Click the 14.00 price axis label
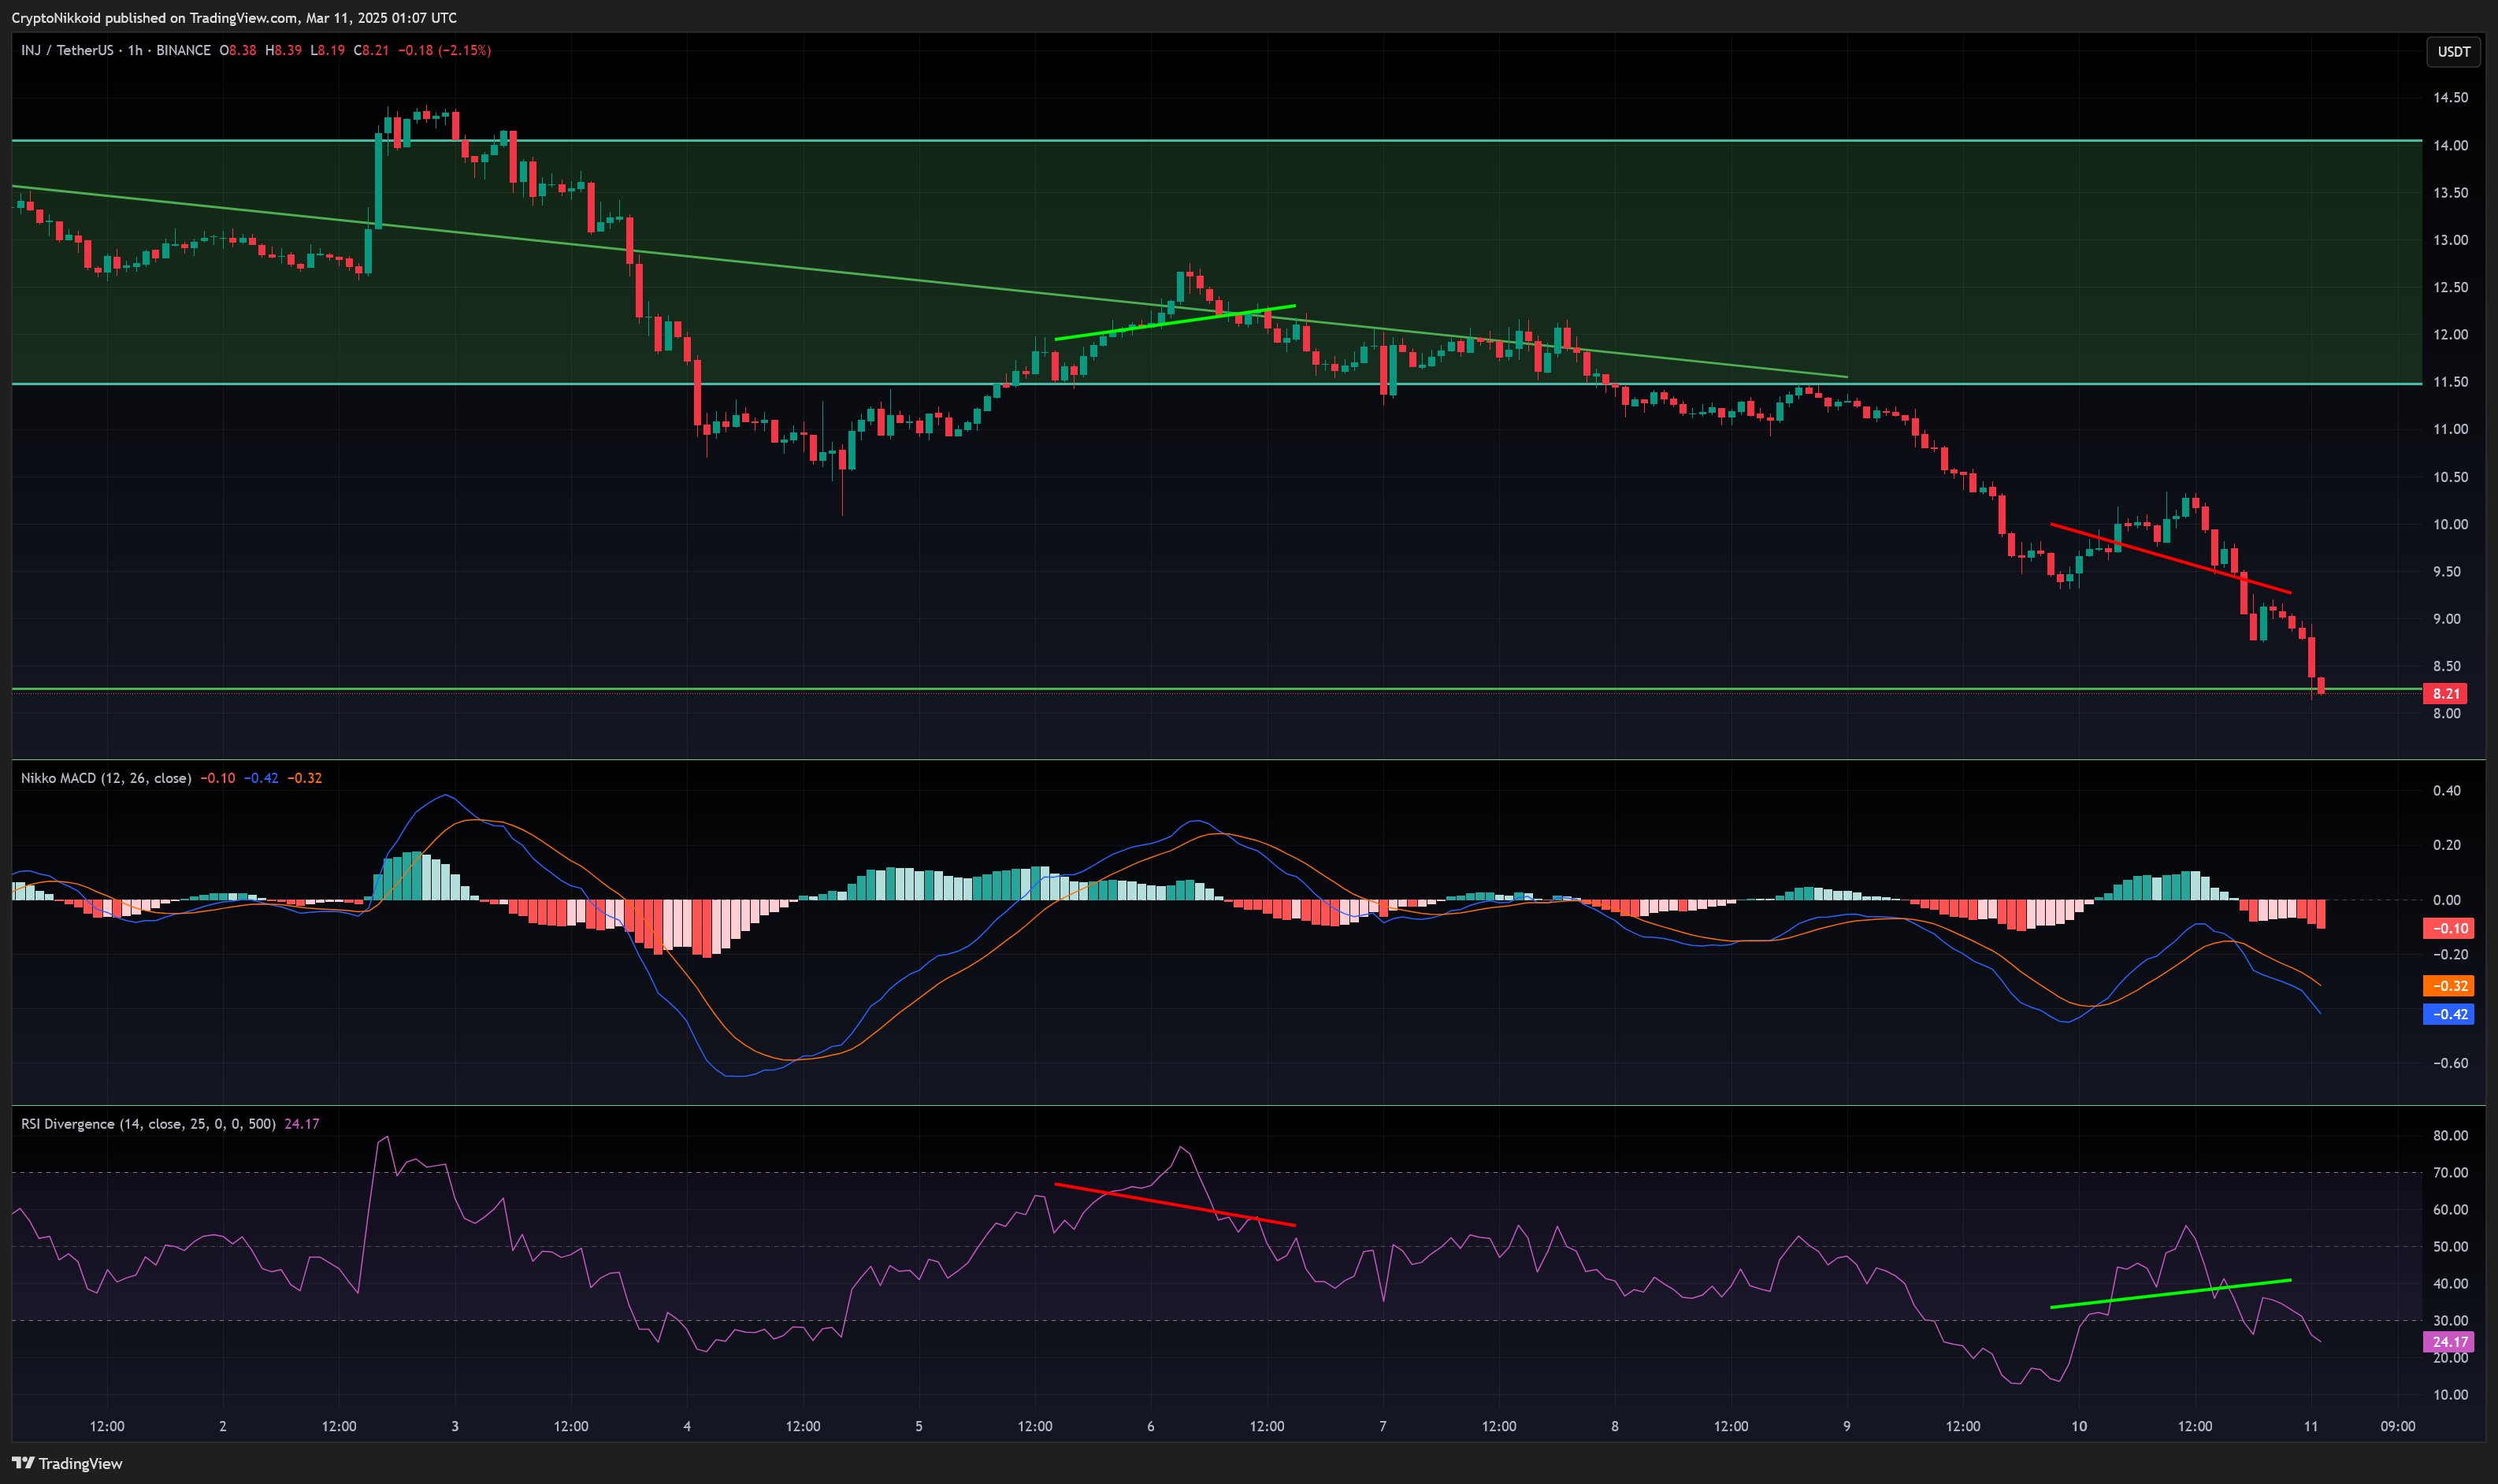This screenshot has width=2498, height=1484. click(2450, 145)
